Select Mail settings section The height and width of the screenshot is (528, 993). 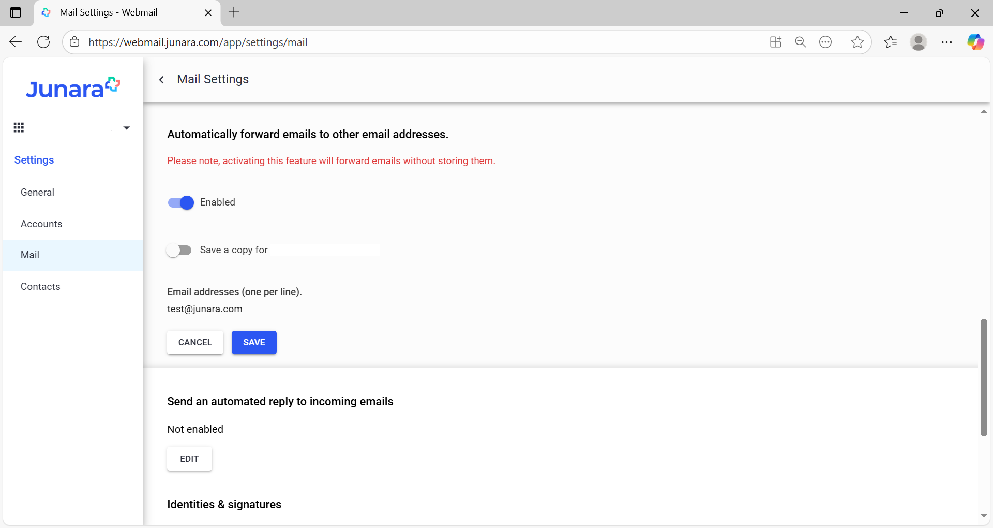tap(73, 255)
